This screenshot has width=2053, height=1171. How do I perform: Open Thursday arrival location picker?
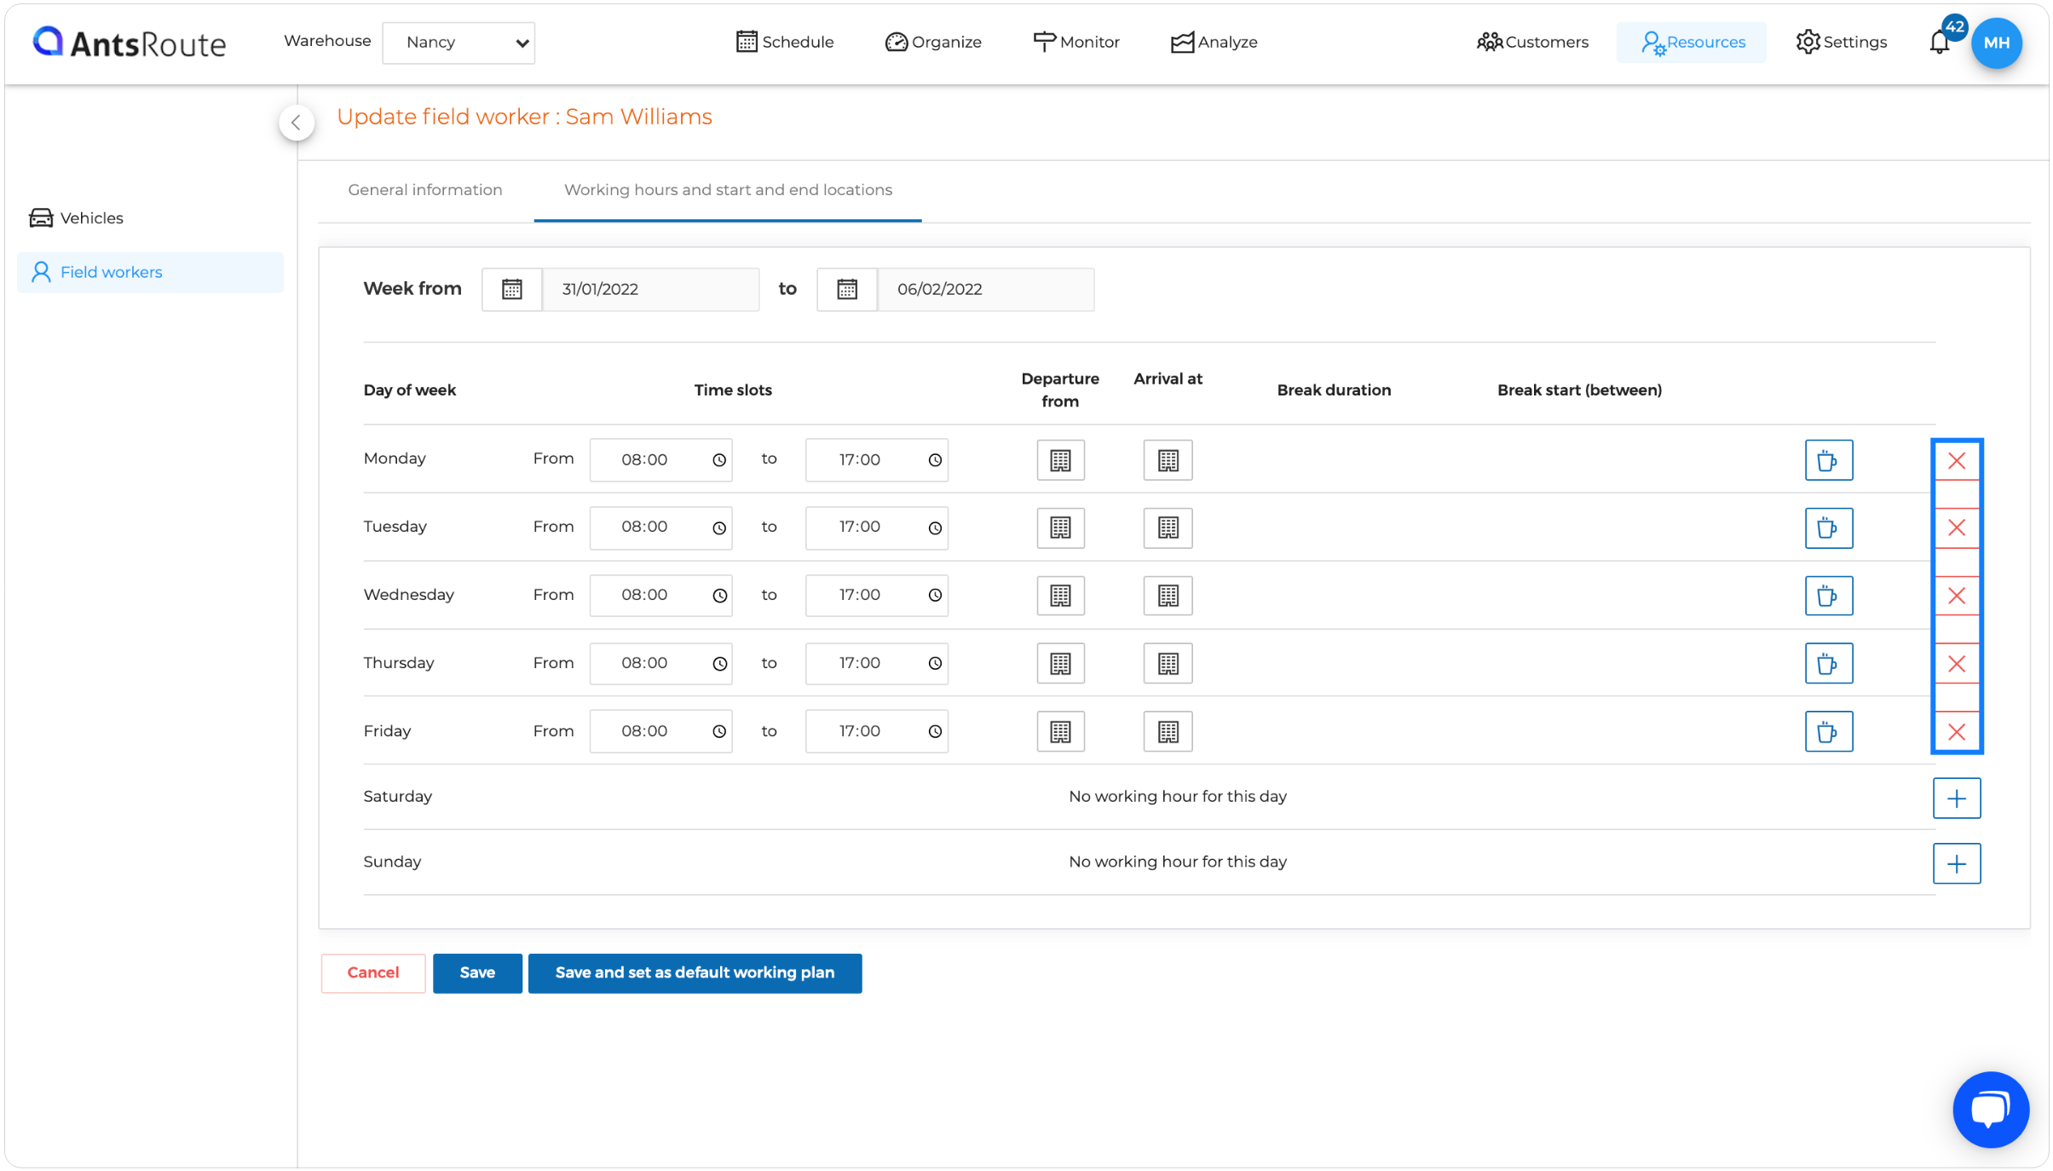[x=1168, y=663]
